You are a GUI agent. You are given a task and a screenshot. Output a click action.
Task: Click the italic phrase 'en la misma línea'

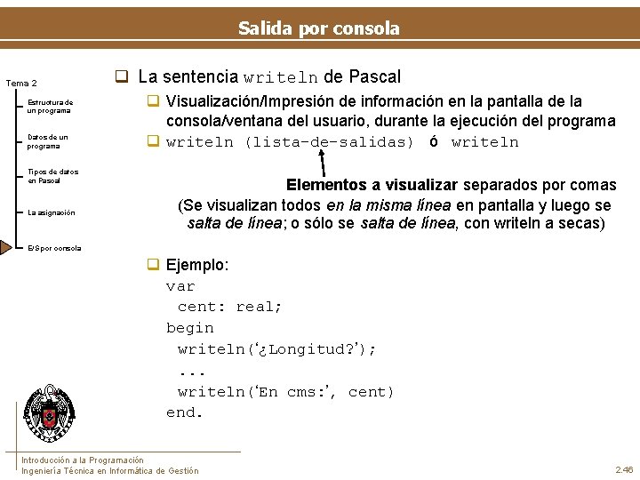click(x=388, y=205)
